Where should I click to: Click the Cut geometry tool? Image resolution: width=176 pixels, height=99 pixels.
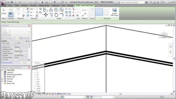[x=29, y=12]
